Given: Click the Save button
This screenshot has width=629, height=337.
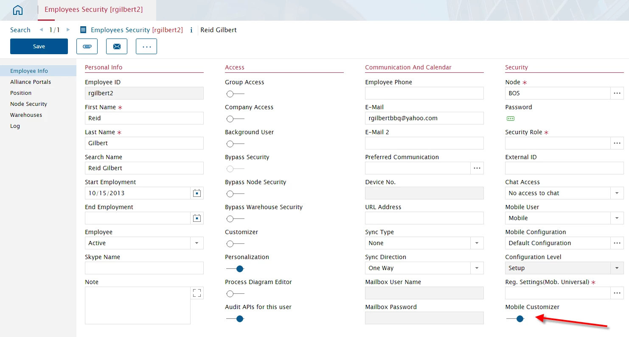Looking at the screenshot, I should [39, 47].
